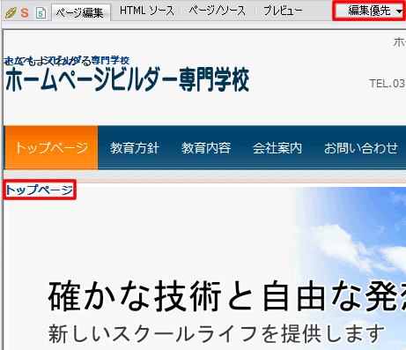The width and height of the screenshot is (406, 350).
Task: Open the お問い合わせ navigation item
Action: pyautogui.click(x=361, y=148)
